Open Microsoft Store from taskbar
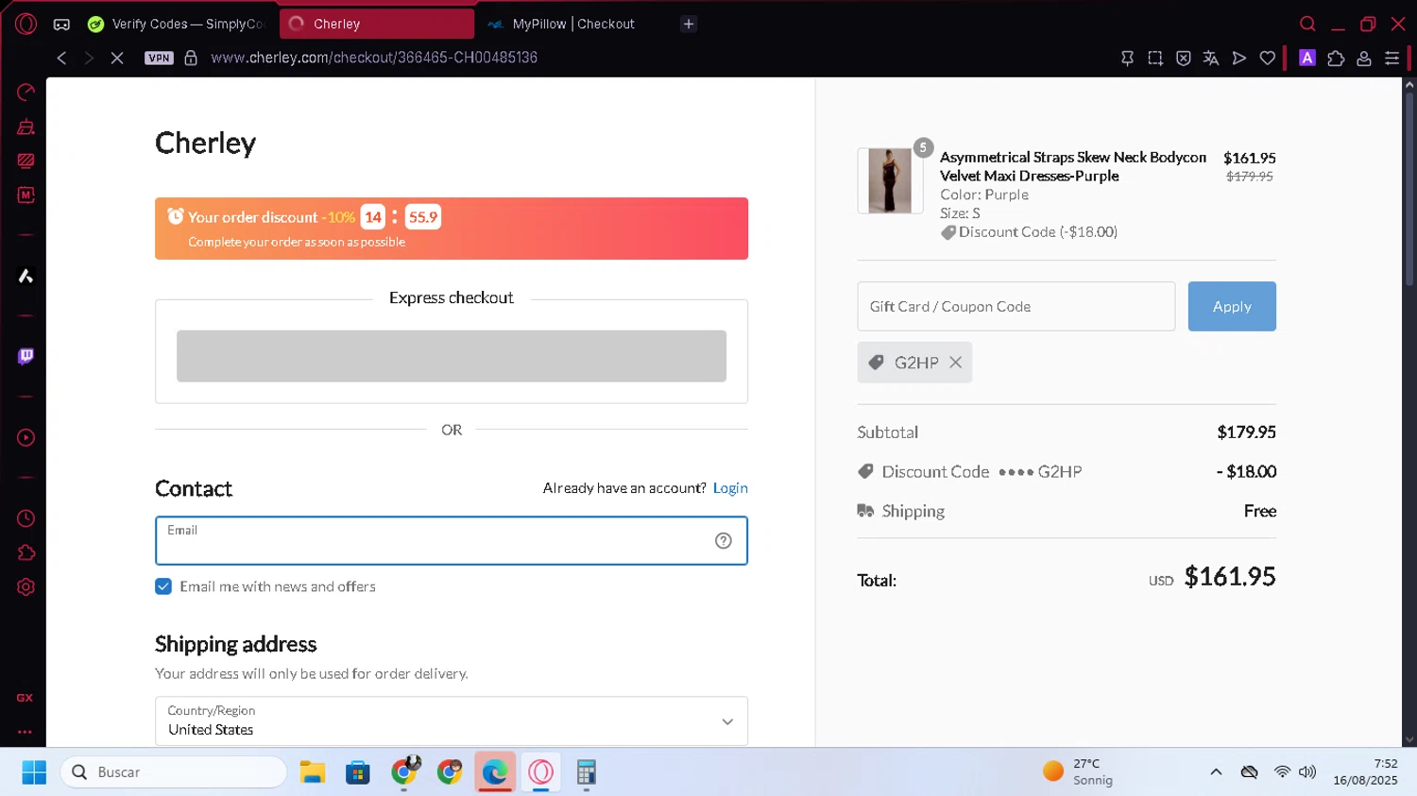1417x796 pixels. (358, 772)
